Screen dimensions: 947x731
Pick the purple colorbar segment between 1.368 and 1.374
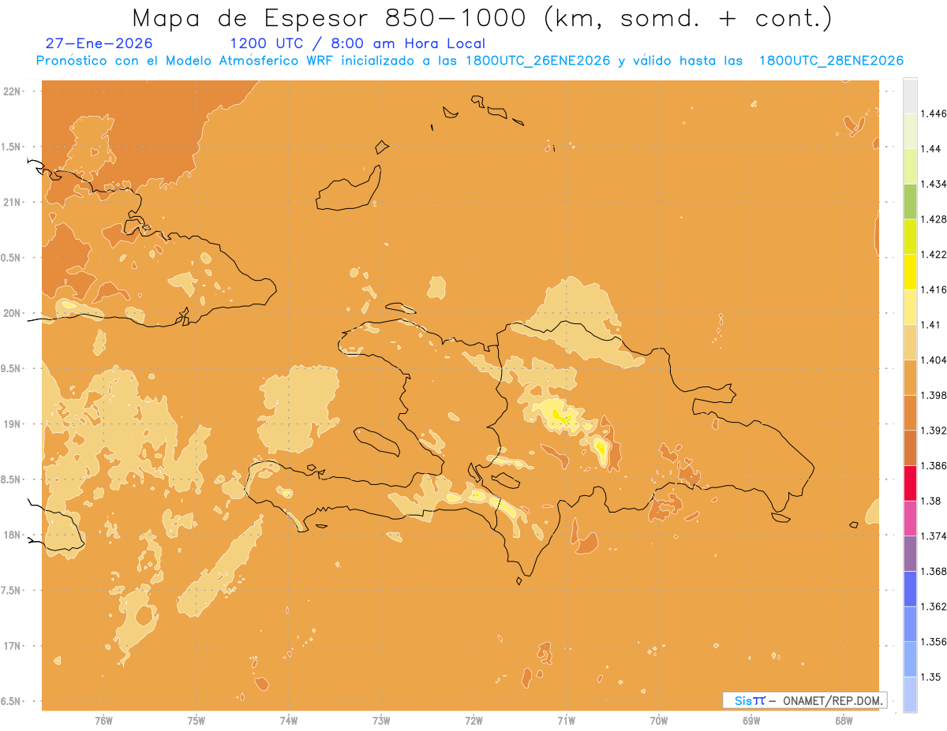coord(910,554)
